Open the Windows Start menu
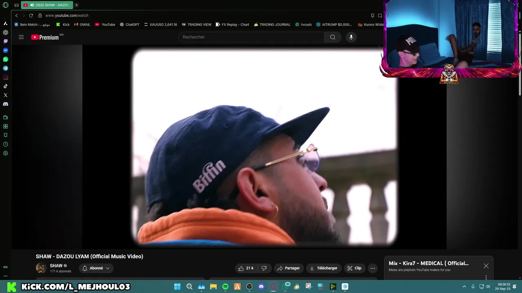The image size is (522, 293). point(177,286)
